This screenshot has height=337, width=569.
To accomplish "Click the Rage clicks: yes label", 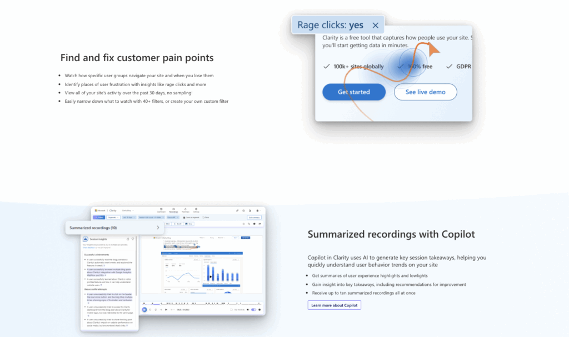I will [330, 24].
